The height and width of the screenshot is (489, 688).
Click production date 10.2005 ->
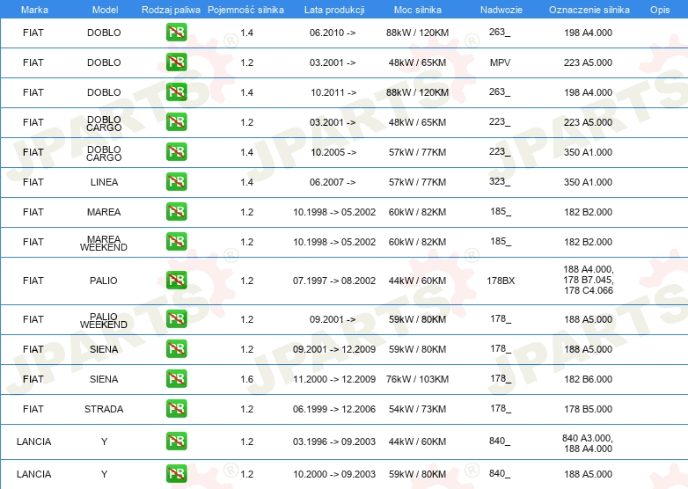333,152
